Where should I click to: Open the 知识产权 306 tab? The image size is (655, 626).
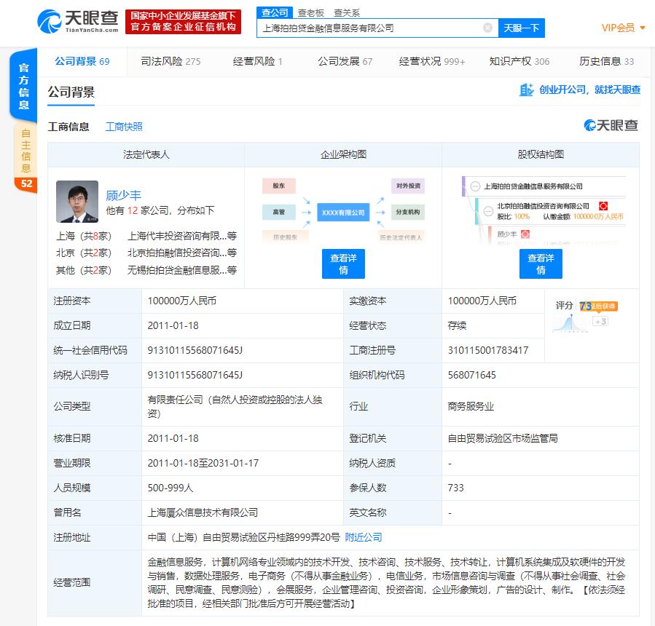tap(519, 61)
